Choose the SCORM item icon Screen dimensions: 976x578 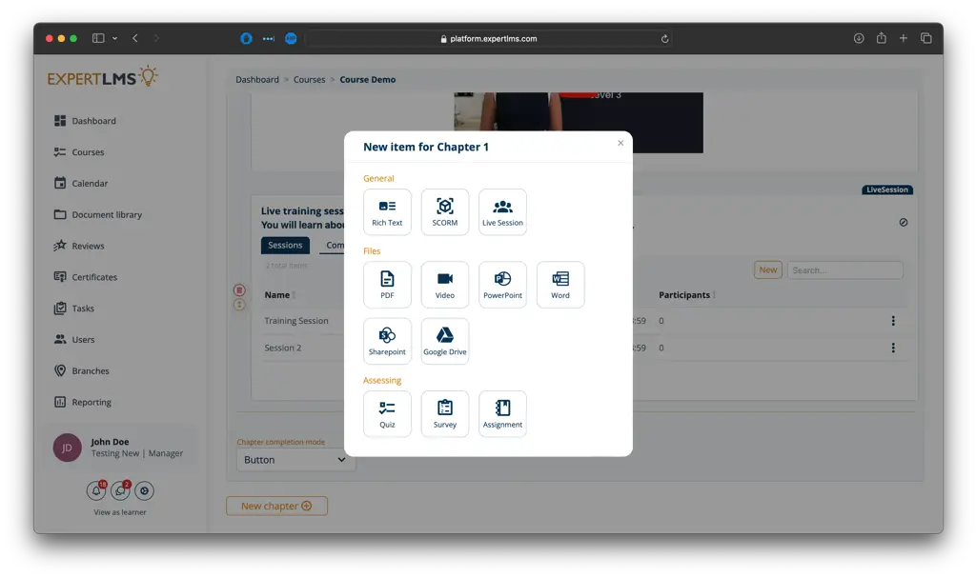pos(445,211)
